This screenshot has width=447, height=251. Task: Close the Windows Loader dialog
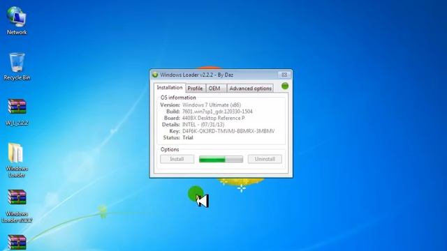[x=284, y=75]
